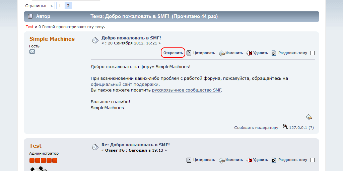Click the IP network icon next to 127.0.0.1
This screenshot has width=343, height=171.
(285, 126)
